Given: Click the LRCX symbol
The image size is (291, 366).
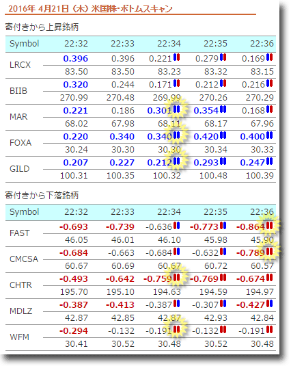Looking at the screenshot, I should (x=20, y=65).
